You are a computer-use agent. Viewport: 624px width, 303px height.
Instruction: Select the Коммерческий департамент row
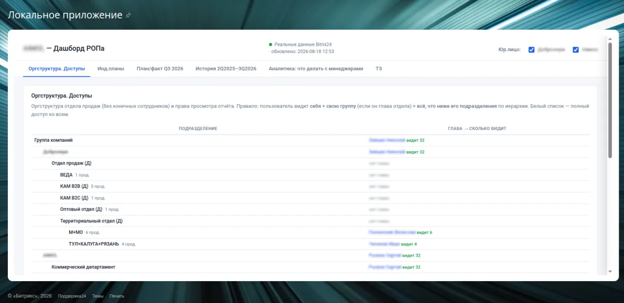click(x=310, y=267)
